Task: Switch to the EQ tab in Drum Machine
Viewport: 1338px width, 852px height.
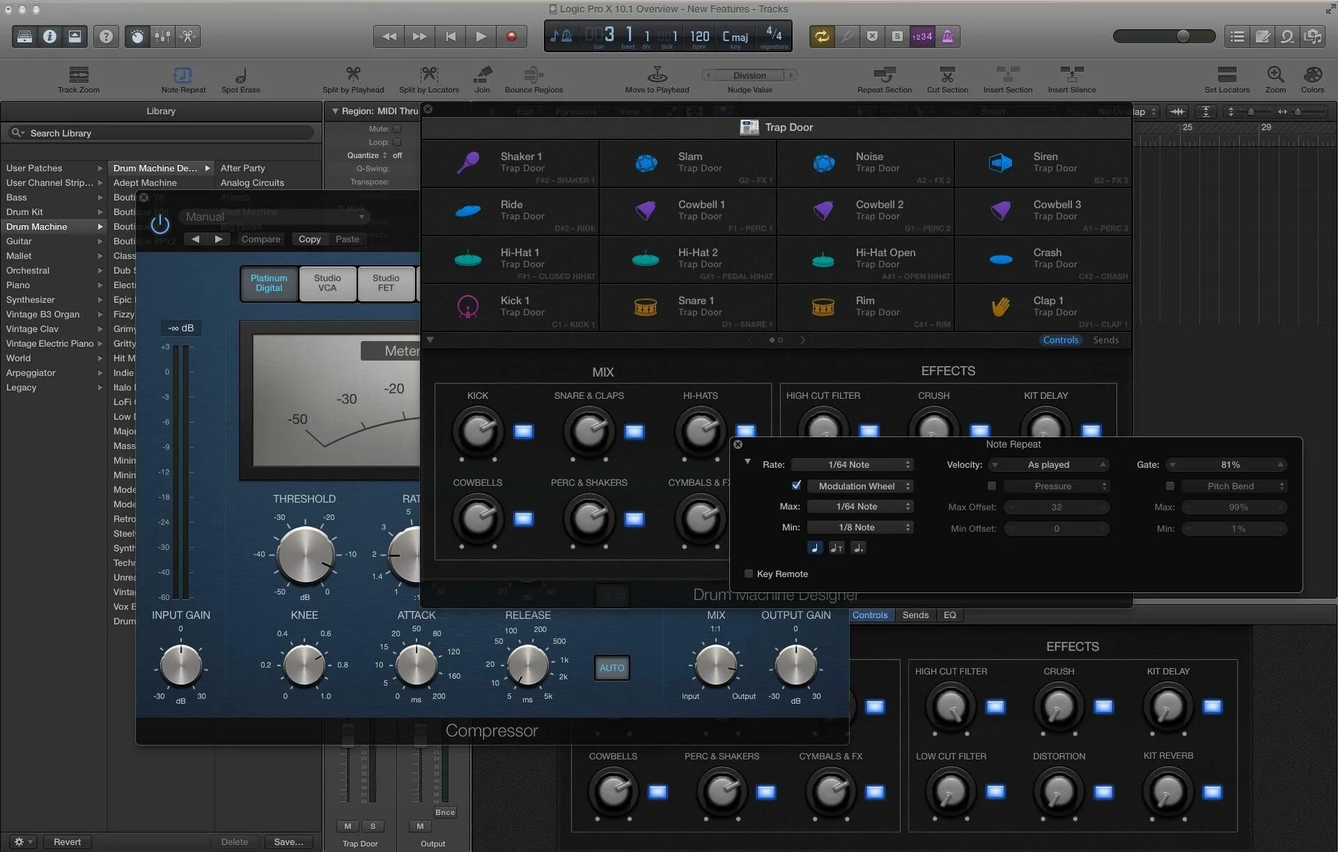Action: [948, 615]
